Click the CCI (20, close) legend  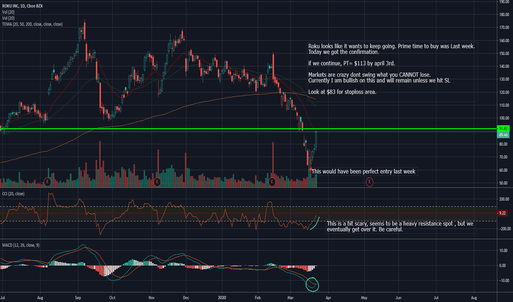pyautogui.click(x=13, y=194)
